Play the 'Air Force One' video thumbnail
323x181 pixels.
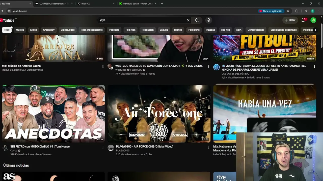click(159, 114)
